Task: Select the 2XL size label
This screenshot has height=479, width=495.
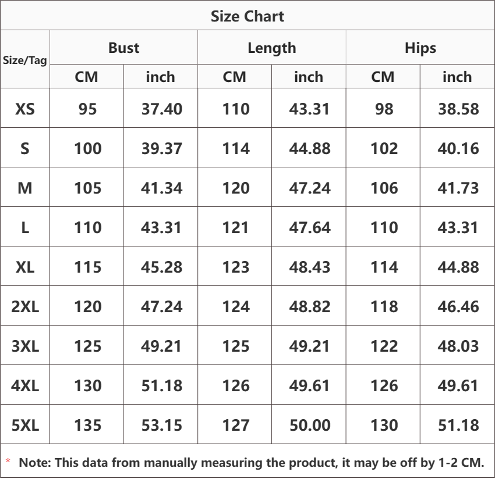Action: coord(25,306)
